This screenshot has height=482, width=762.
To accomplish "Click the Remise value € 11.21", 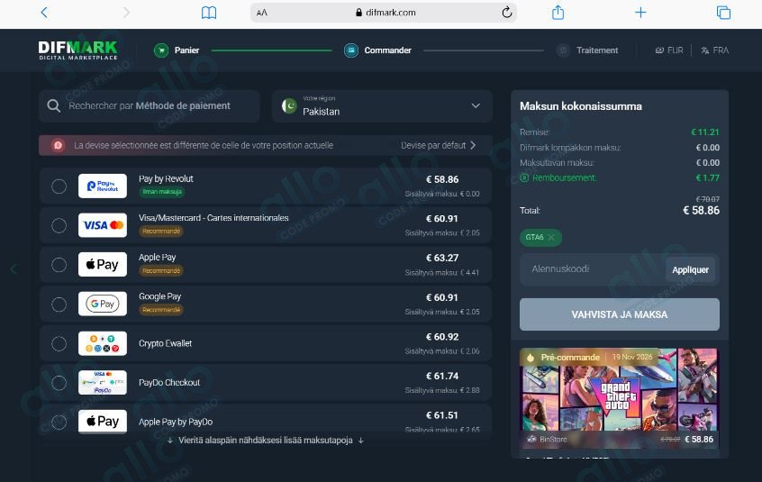I will pyautogui.click(x=705, y=132).
